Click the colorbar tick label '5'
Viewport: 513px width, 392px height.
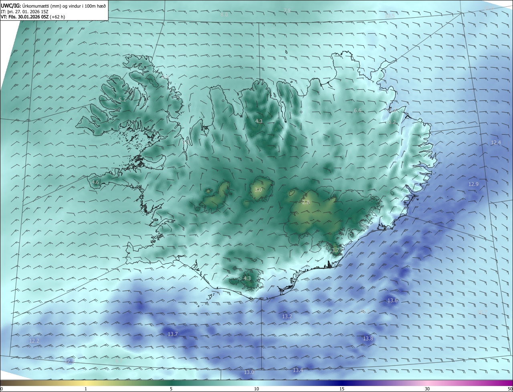[171, 389]
